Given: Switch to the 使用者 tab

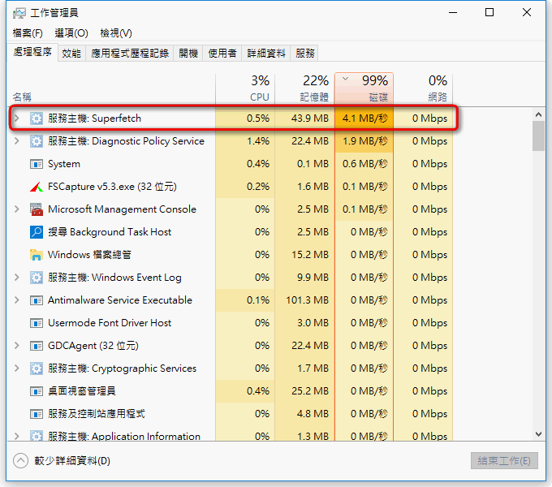Looking at the screenshot, I should click(x=222, y=54).
